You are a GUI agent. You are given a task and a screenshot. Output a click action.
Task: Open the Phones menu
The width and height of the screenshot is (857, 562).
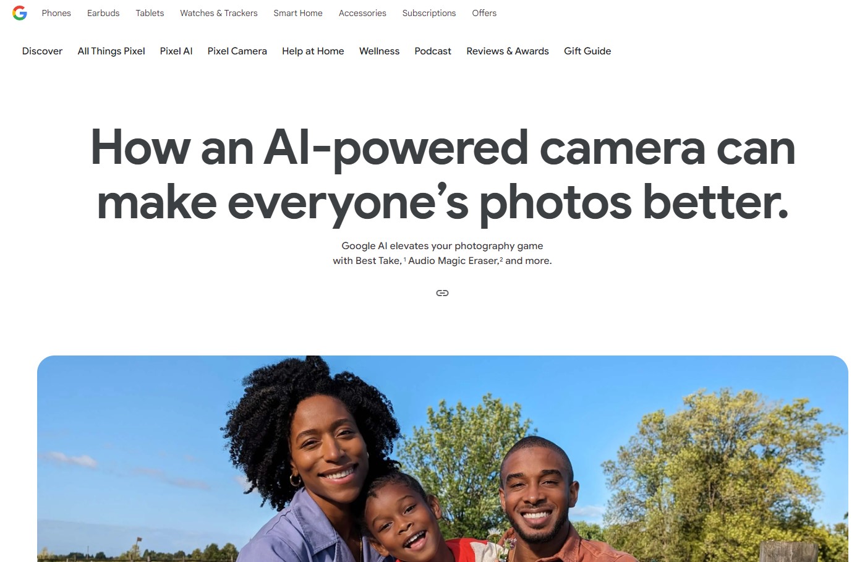click(x=56, y=13)
